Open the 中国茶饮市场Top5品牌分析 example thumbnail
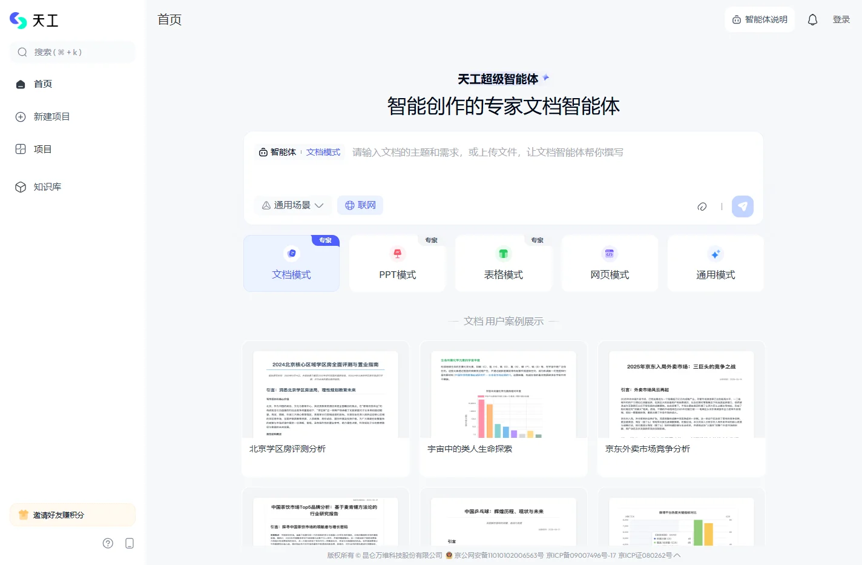Viewport: 862px width, 565px height. point(326,521)
